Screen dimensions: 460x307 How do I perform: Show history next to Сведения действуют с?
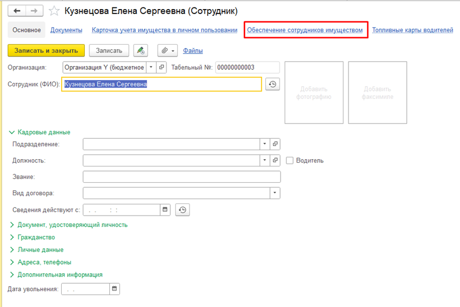[x=183, y=210]
